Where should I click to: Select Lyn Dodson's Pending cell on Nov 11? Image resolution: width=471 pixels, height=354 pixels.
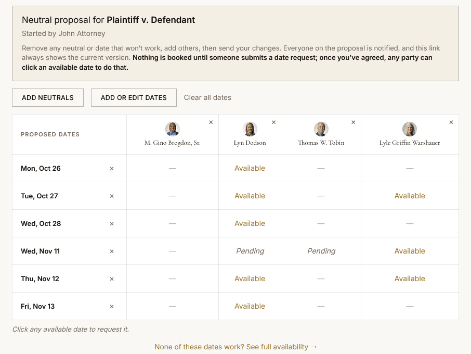pyautogui.click(x=250, y=251)
